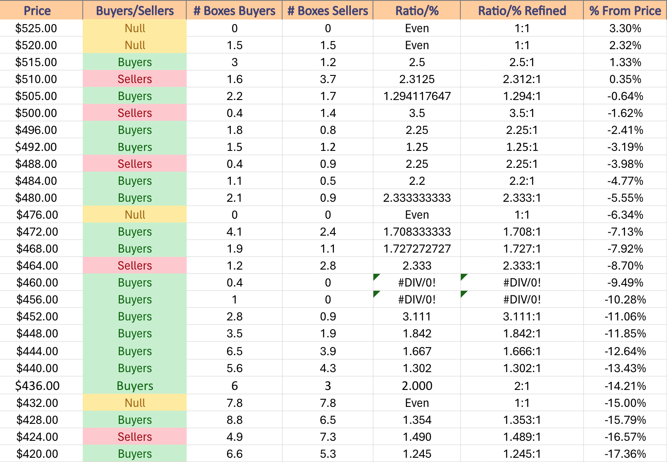Image resolution: width=667 pixels, height=462 pixels.
Task: Click the 2.2:1 refined ratio cell
Action: click(522, 181)
